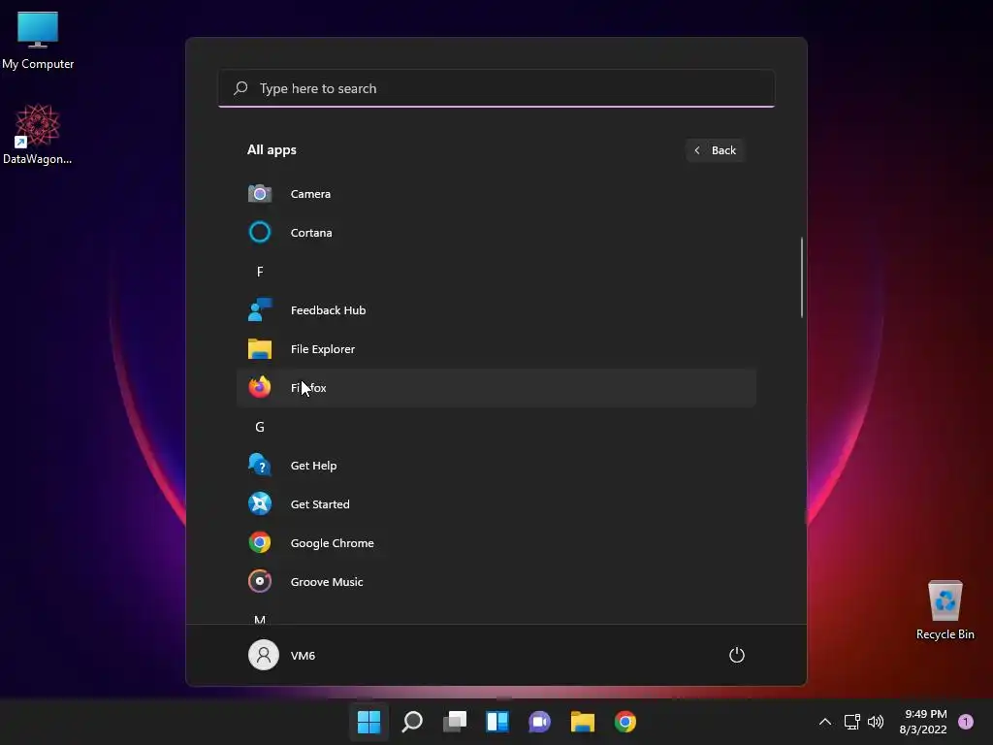Image resolution: width=993 pixels, height=745 pixels.
Task: Click the 'All apps' heading
Action: click(x=272, y=149)
